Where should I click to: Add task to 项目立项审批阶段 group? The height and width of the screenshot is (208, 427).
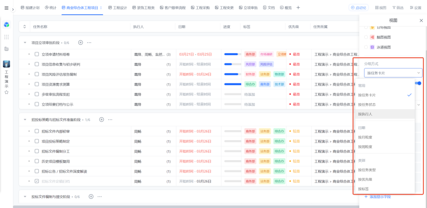80,42
